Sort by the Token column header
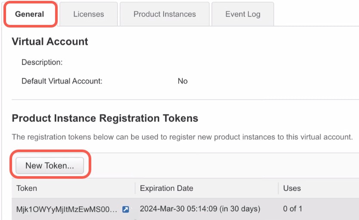Viewport: 359px width, 220px height. (x=27, y=188)
